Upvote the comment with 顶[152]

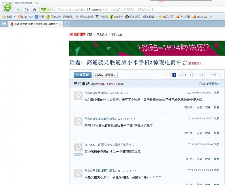coord(189,133)
